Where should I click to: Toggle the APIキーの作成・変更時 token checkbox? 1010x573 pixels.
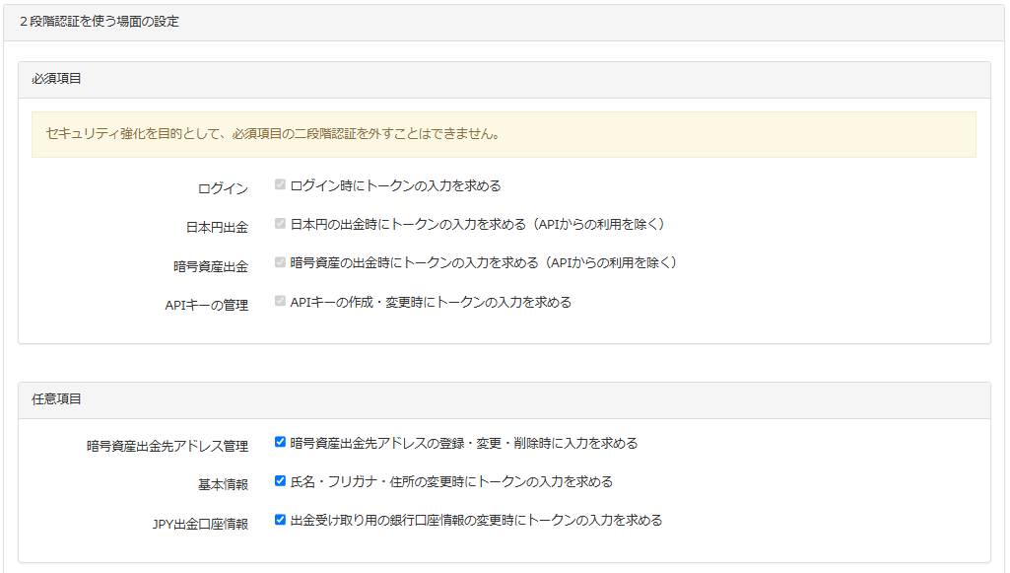pos(280,301)
